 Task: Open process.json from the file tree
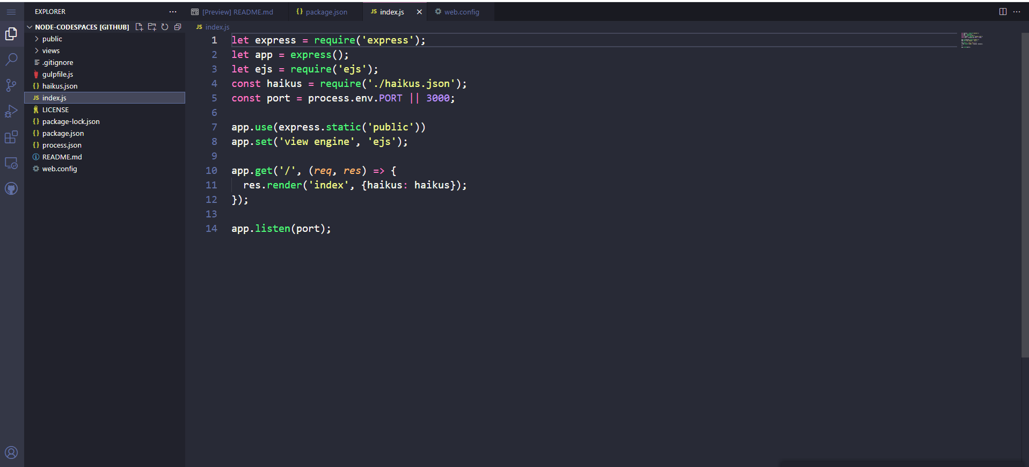coord(105,145)
